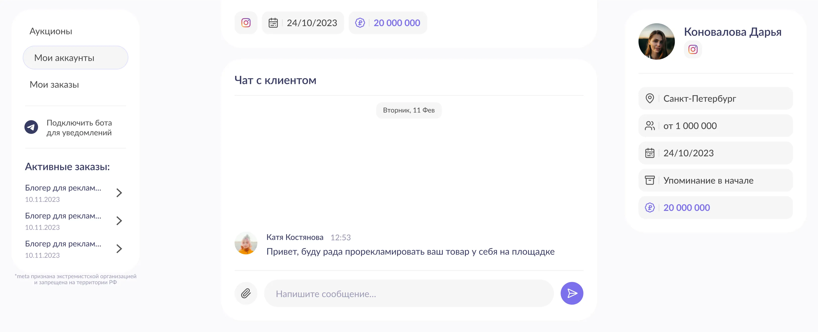Click the Чат с клиентом heading
This screenshot has height=332, width=818.
coord(275,80)
